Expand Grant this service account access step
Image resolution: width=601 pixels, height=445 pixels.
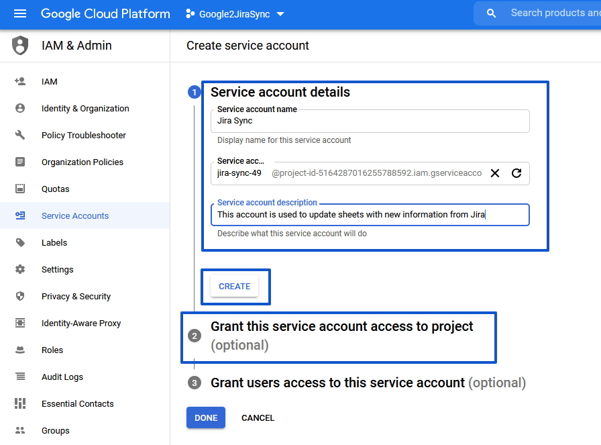pyautogui.click(x=341, y=336)
